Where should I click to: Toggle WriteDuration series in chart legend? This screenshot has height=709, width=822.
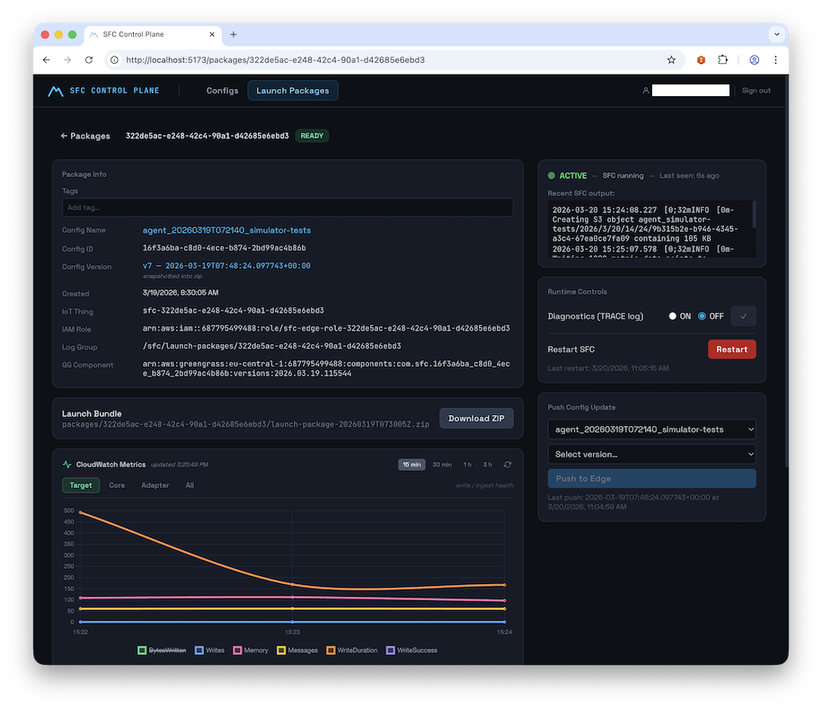coord(352,651)
